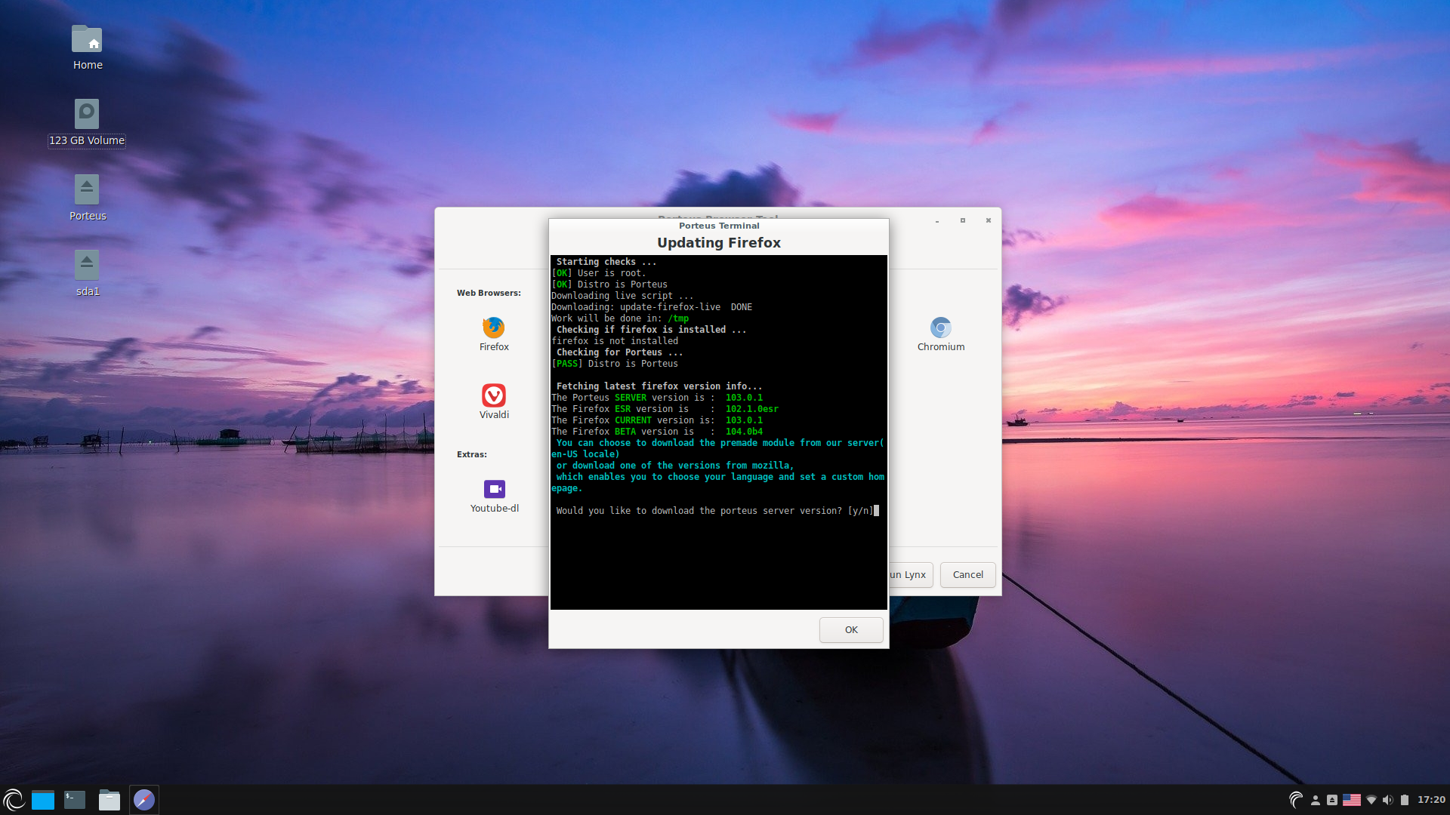Viewport: 1450px width, 815px height.
Task: Open the US keyboard layout flag
Action: point(1352,800)
